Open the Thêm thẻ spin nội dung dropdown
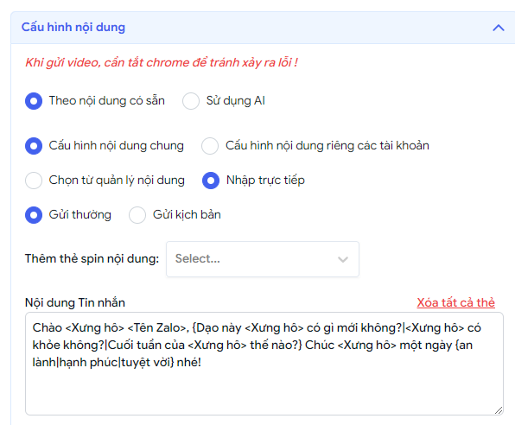 (x=263, y=259)
